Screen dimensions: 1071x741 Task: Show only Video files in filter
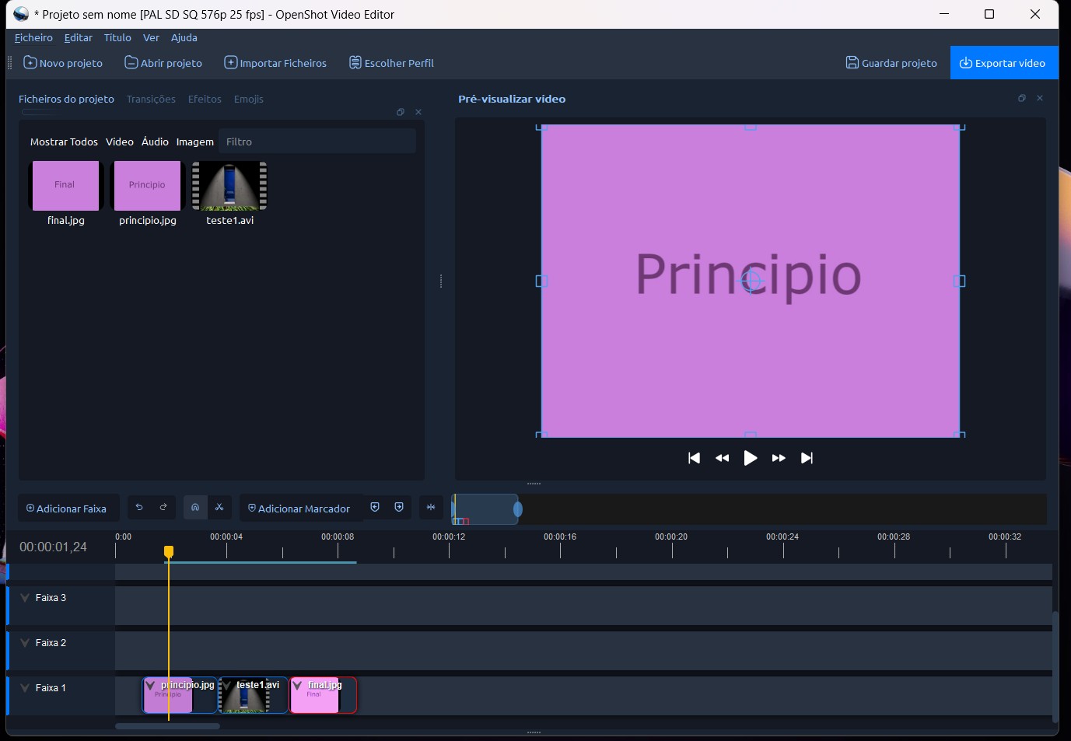click(x=120, y=142)
